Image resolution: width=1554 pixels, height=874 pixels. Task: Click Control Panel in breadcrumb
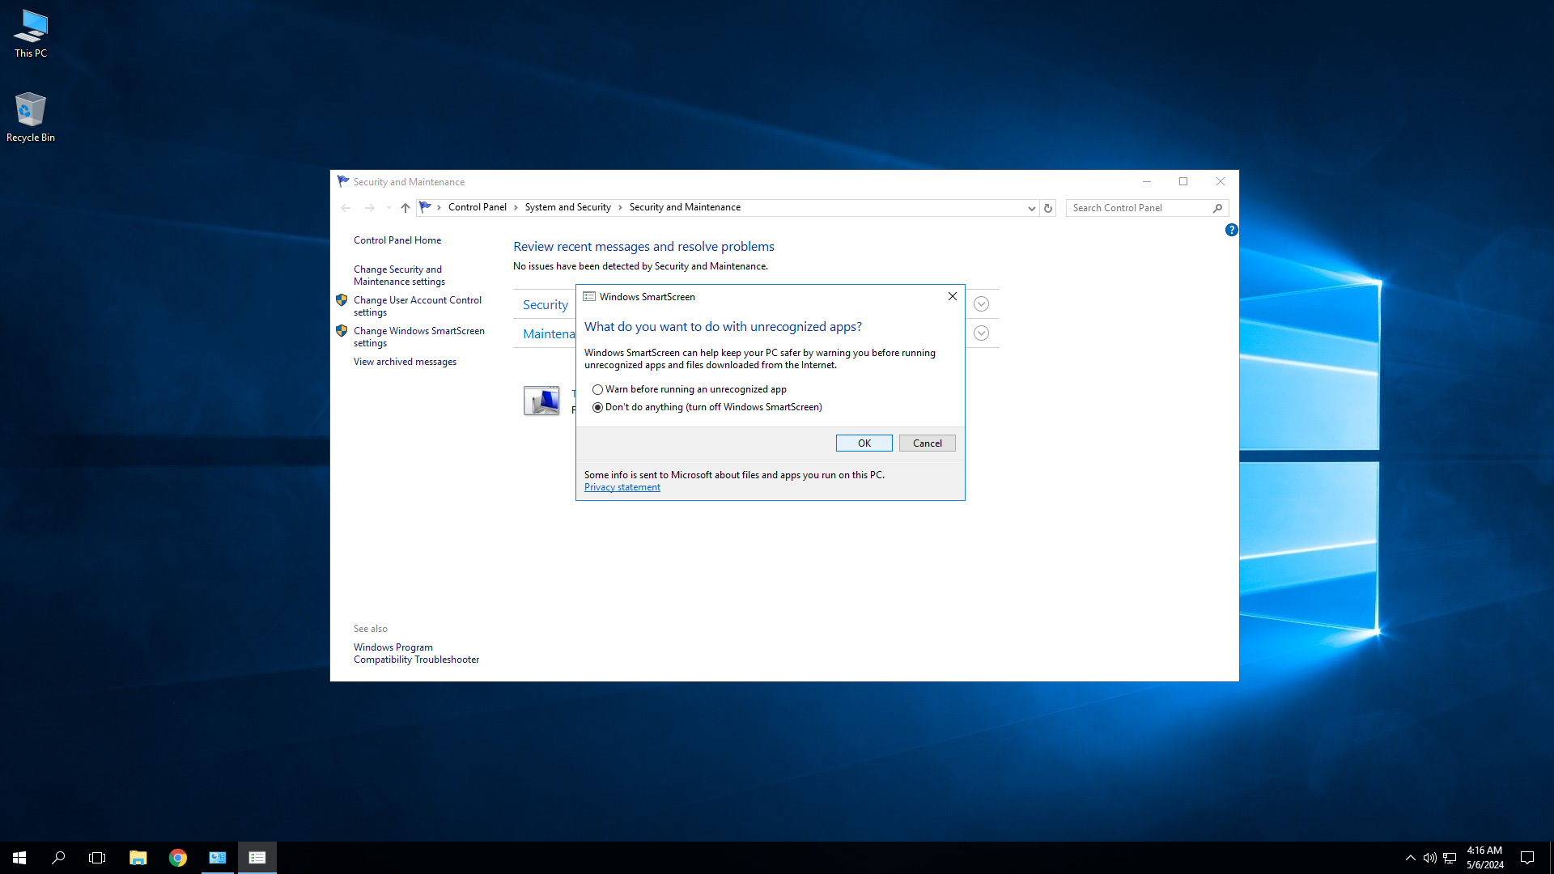pyautogui.click(x=477, y=207)
